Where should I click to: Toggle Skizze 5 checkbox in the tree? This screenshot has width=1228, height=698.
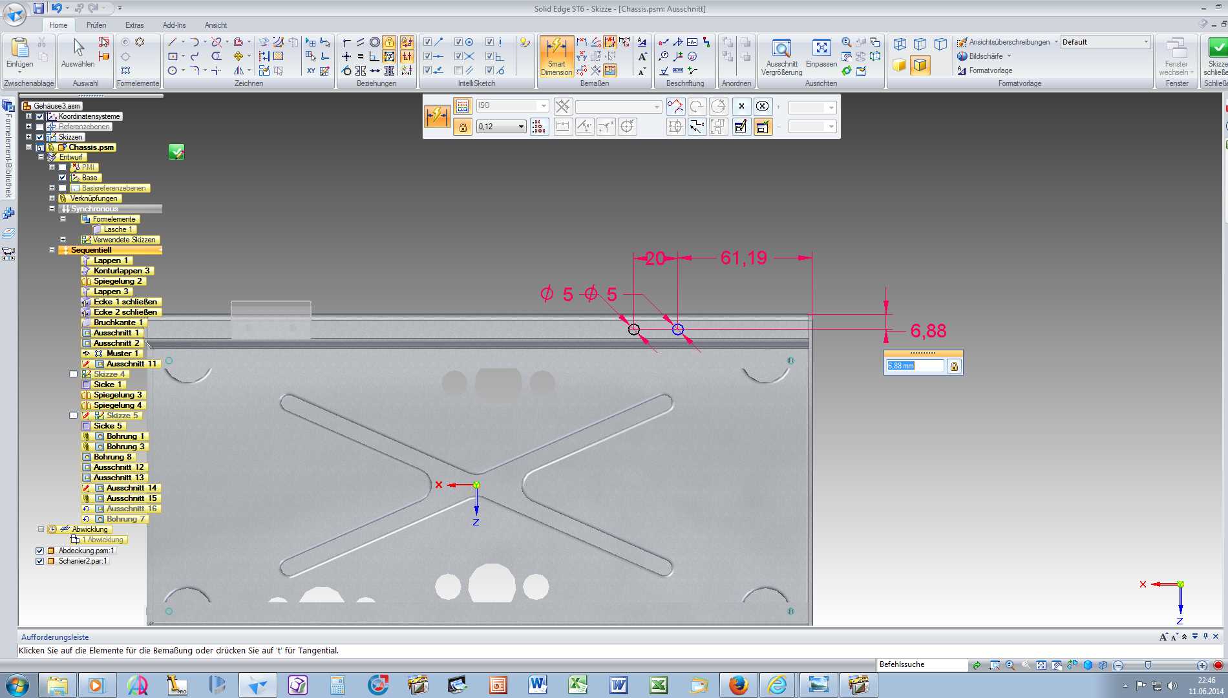click(x=74, y=416)
